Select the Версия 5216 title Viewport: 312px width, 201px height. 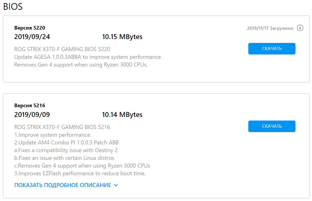point(30,105)
